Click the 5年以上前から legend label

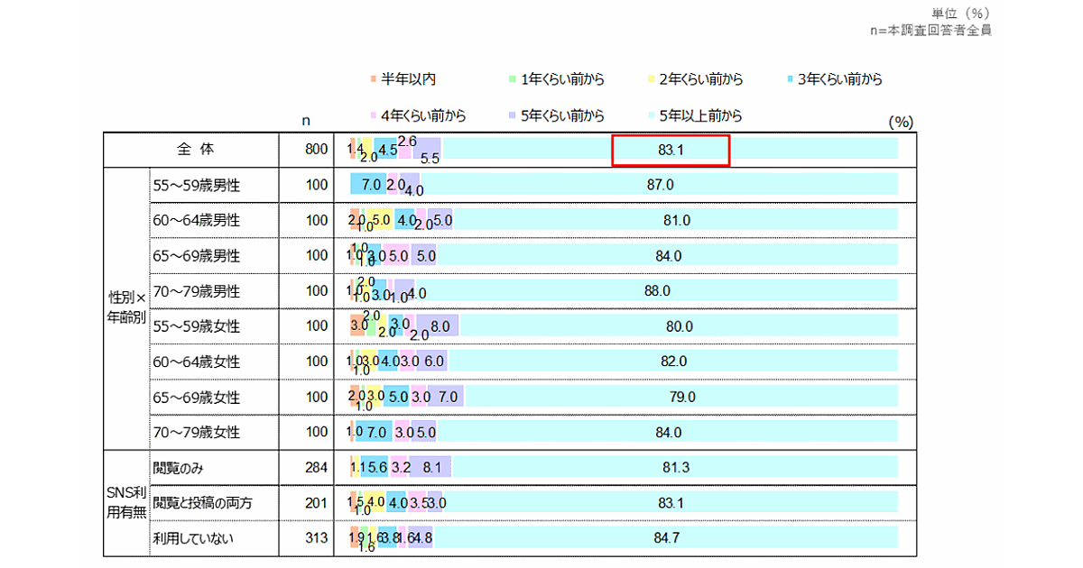[x=701, y=115]
